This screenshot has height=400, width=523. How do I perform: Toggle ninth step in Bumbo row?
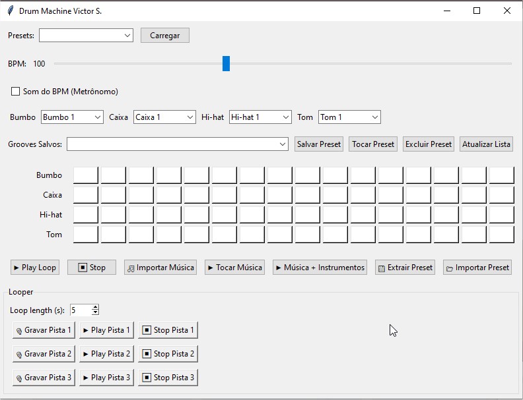[308, 175]
